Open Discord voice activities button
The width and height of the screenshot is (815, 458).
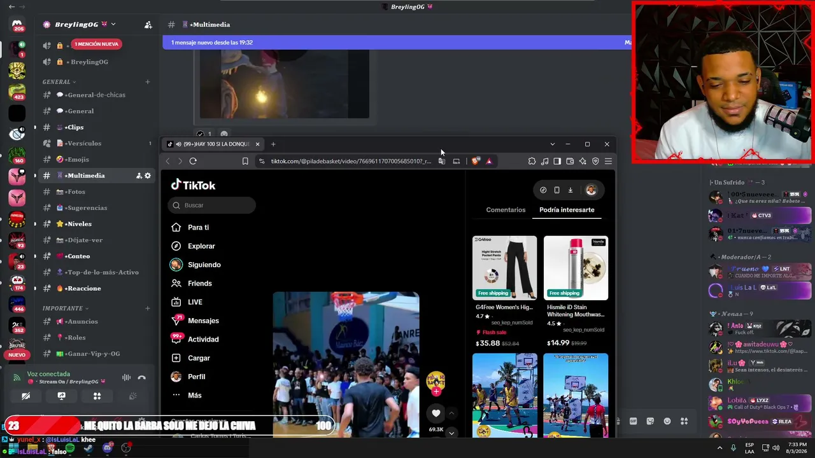97,396
